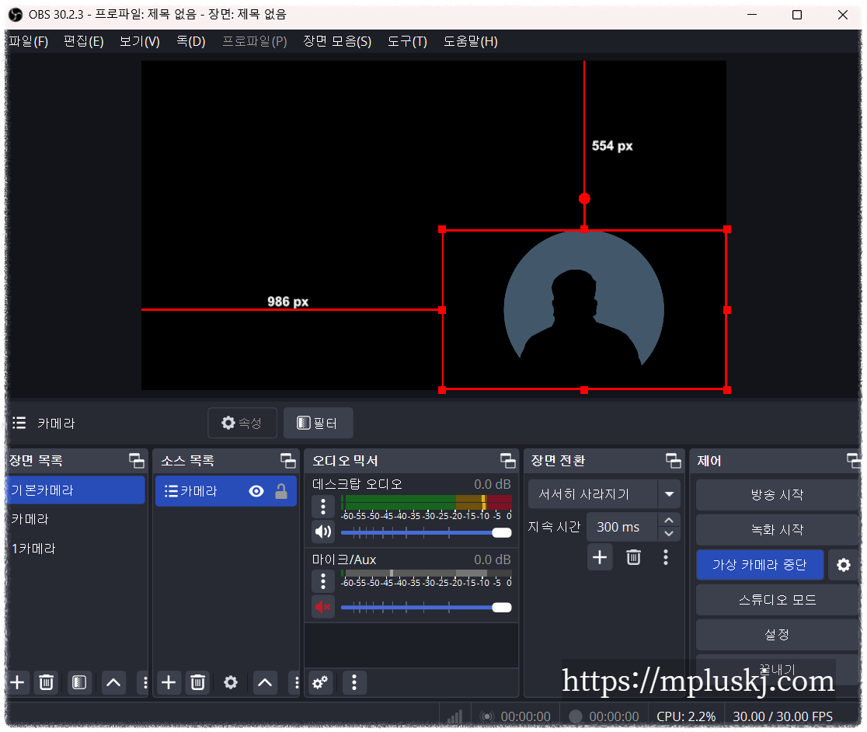Move the 카메라 source up with the arrow icon
The width and height of the screenshot is (867, 732).
(264, 682)
